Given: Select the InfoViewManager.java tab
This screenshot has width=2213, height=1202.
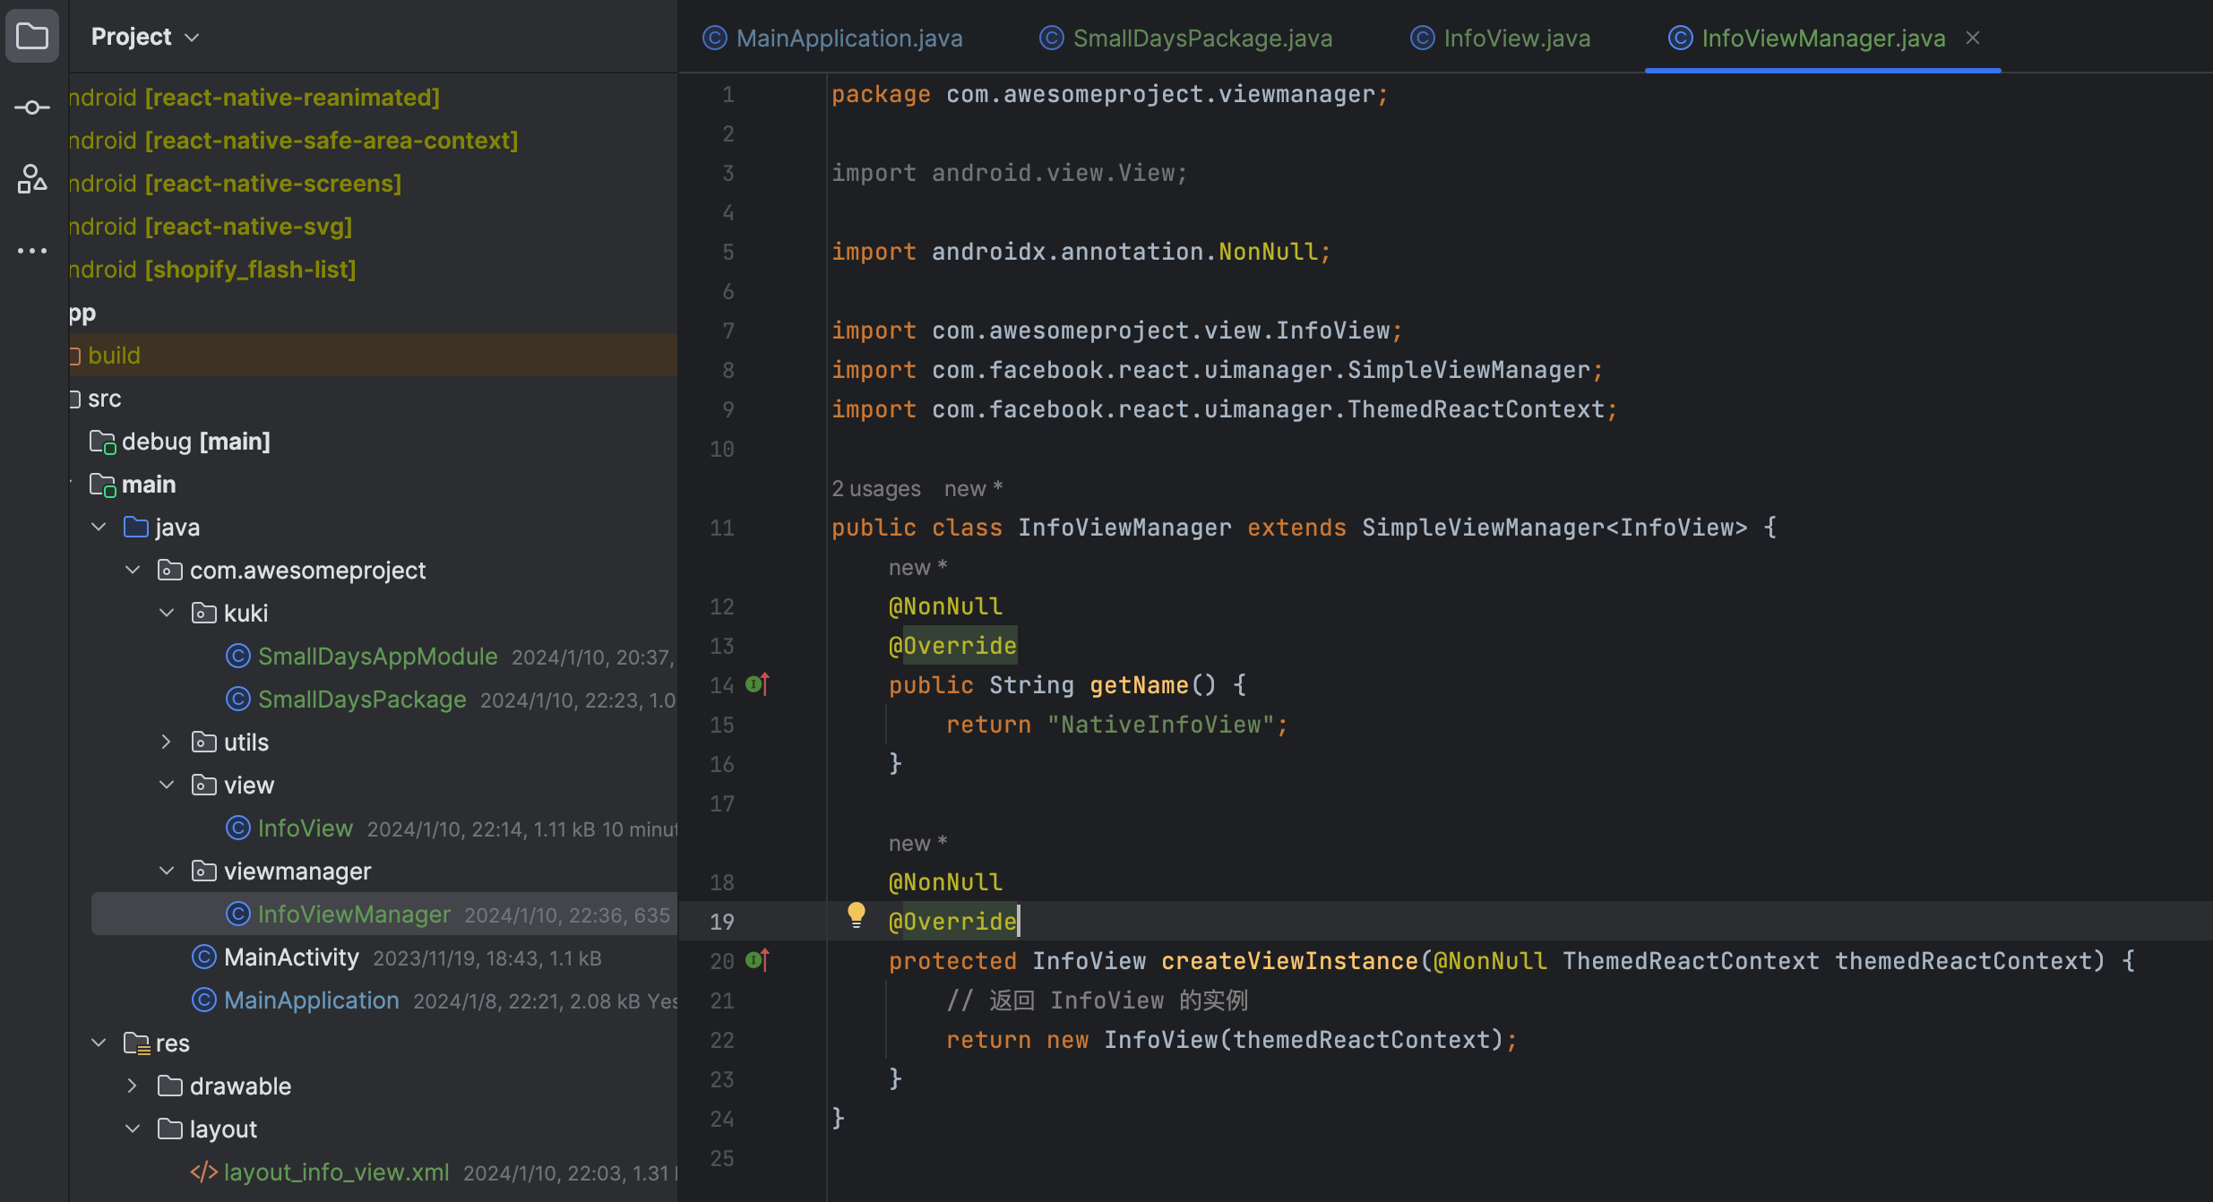Looking at the screenshot, I should [x=1823, y=38].
